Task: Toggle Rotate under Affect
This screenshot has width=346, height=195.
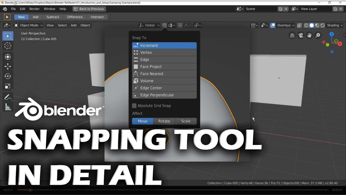Action: click(164, 121)
